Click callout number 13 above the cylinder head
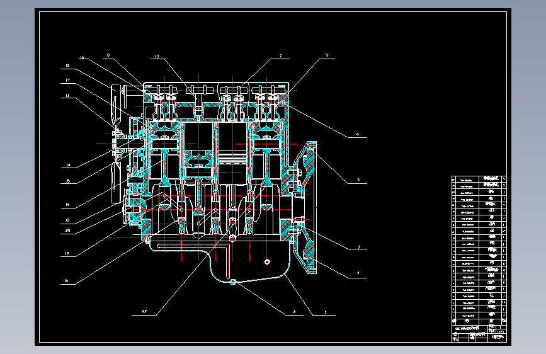This screenshot has height=354, width=546. [157, 56]
